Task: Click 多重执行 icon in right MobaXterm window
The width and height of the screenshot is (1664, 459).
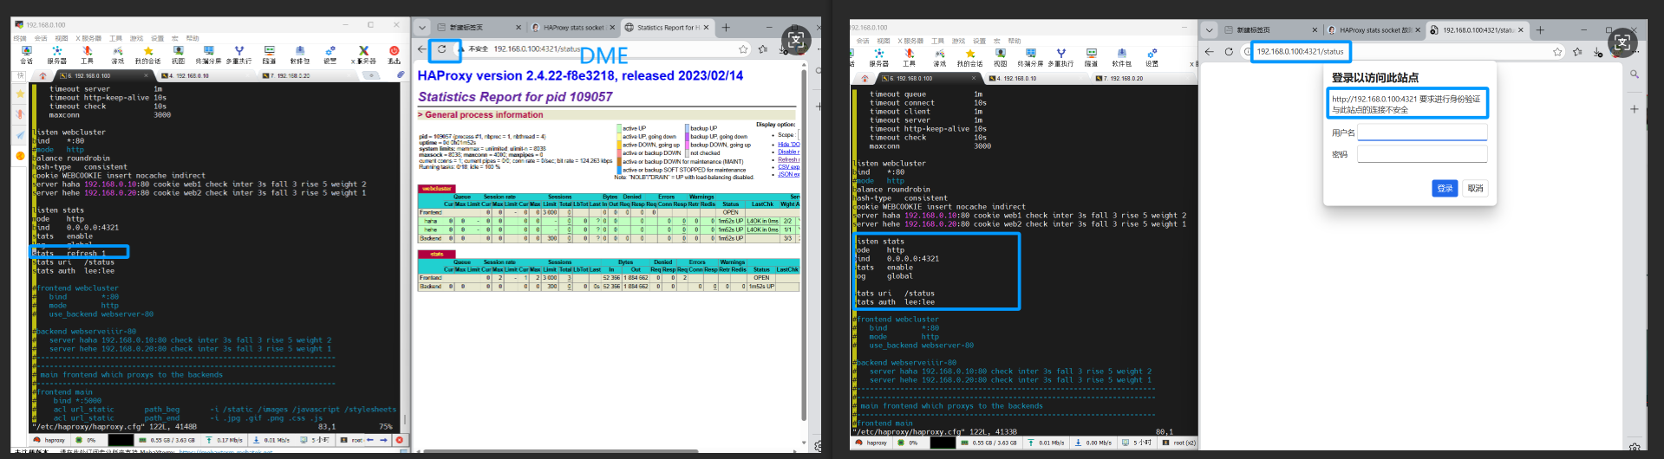Action: click(1060, 57)
